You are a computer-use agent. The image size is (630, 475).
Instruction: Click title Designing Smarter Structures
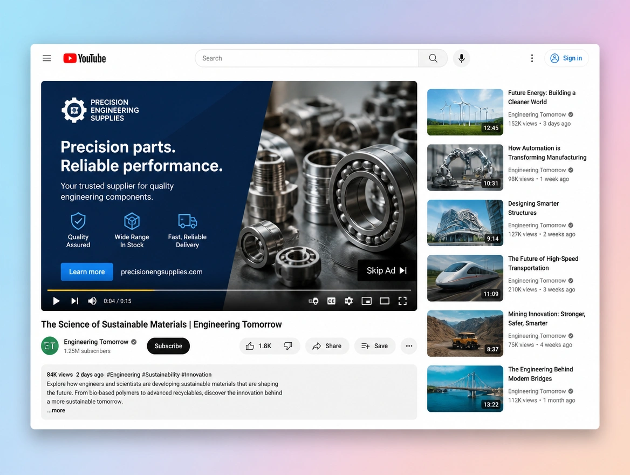(x=533, y=208)
